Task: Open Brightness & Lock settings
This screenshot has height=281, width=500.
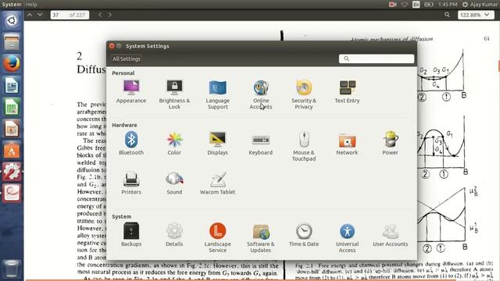Action: click(174, 94)
